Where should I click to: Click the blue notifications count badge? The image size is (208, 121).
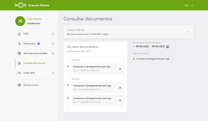tap(39, 43)
